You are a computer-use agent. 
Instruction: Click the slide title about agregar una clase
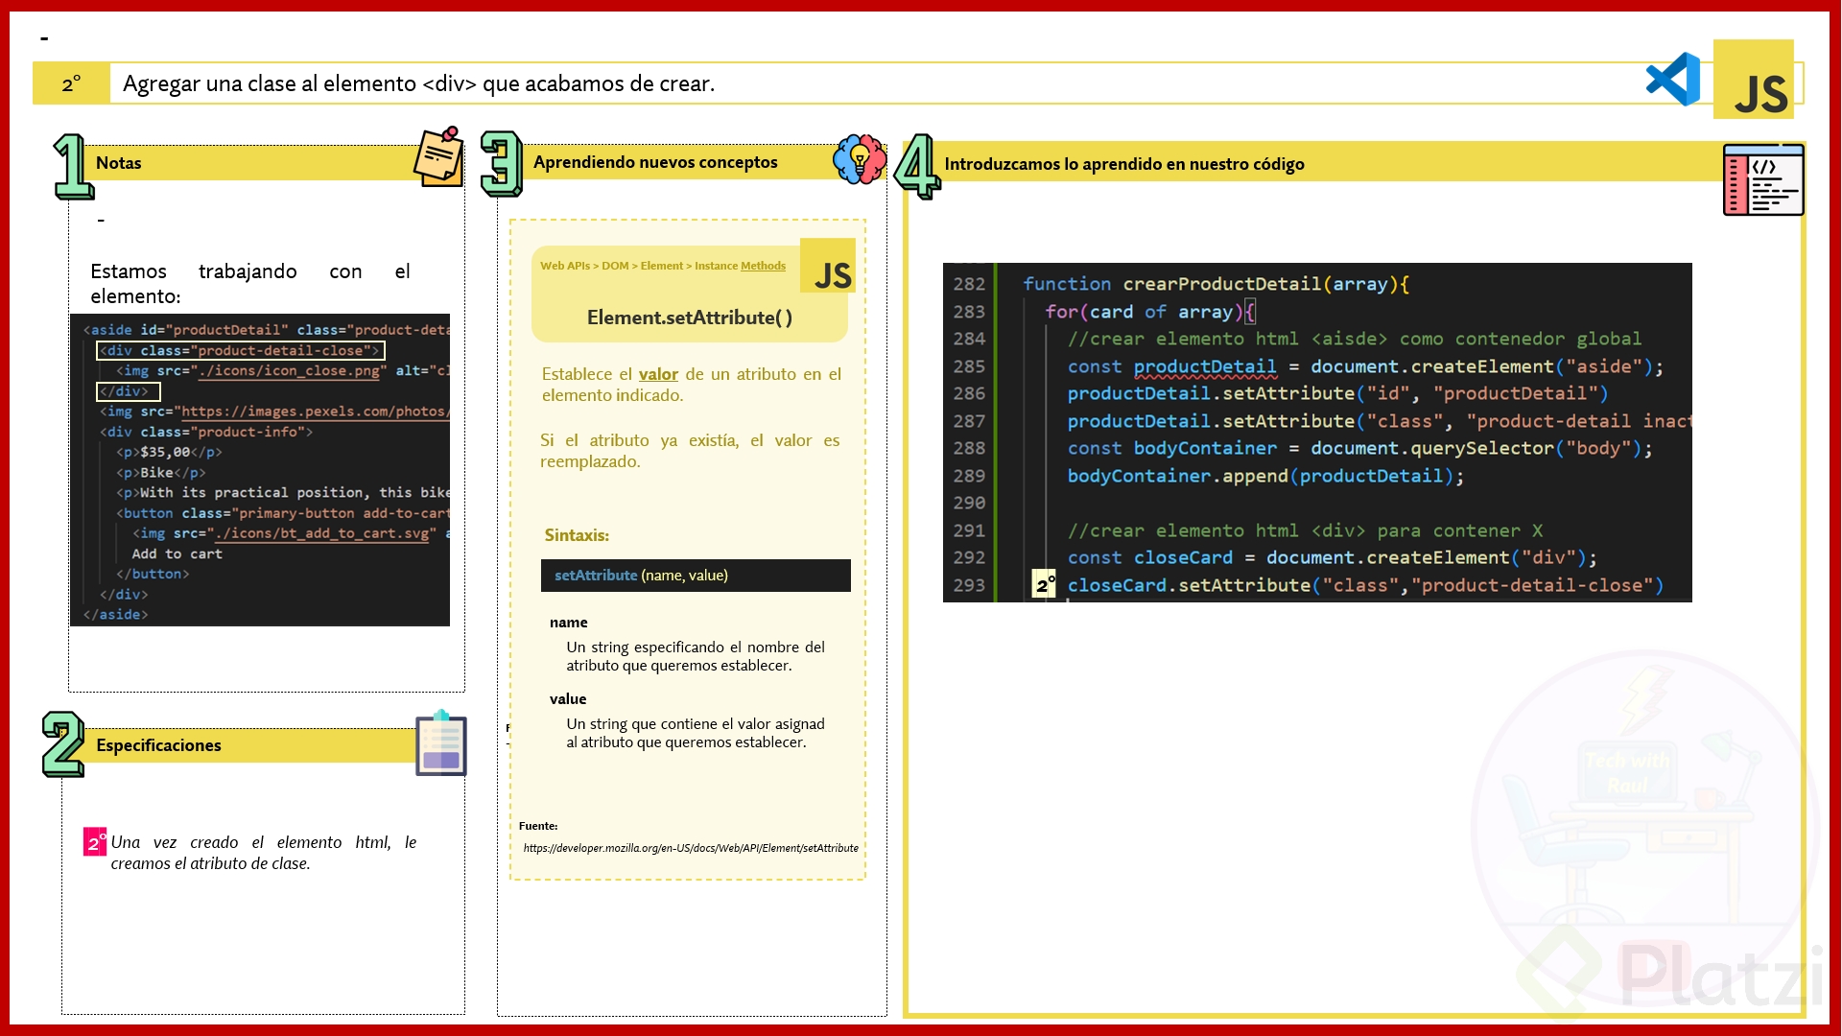pos(418,83)
